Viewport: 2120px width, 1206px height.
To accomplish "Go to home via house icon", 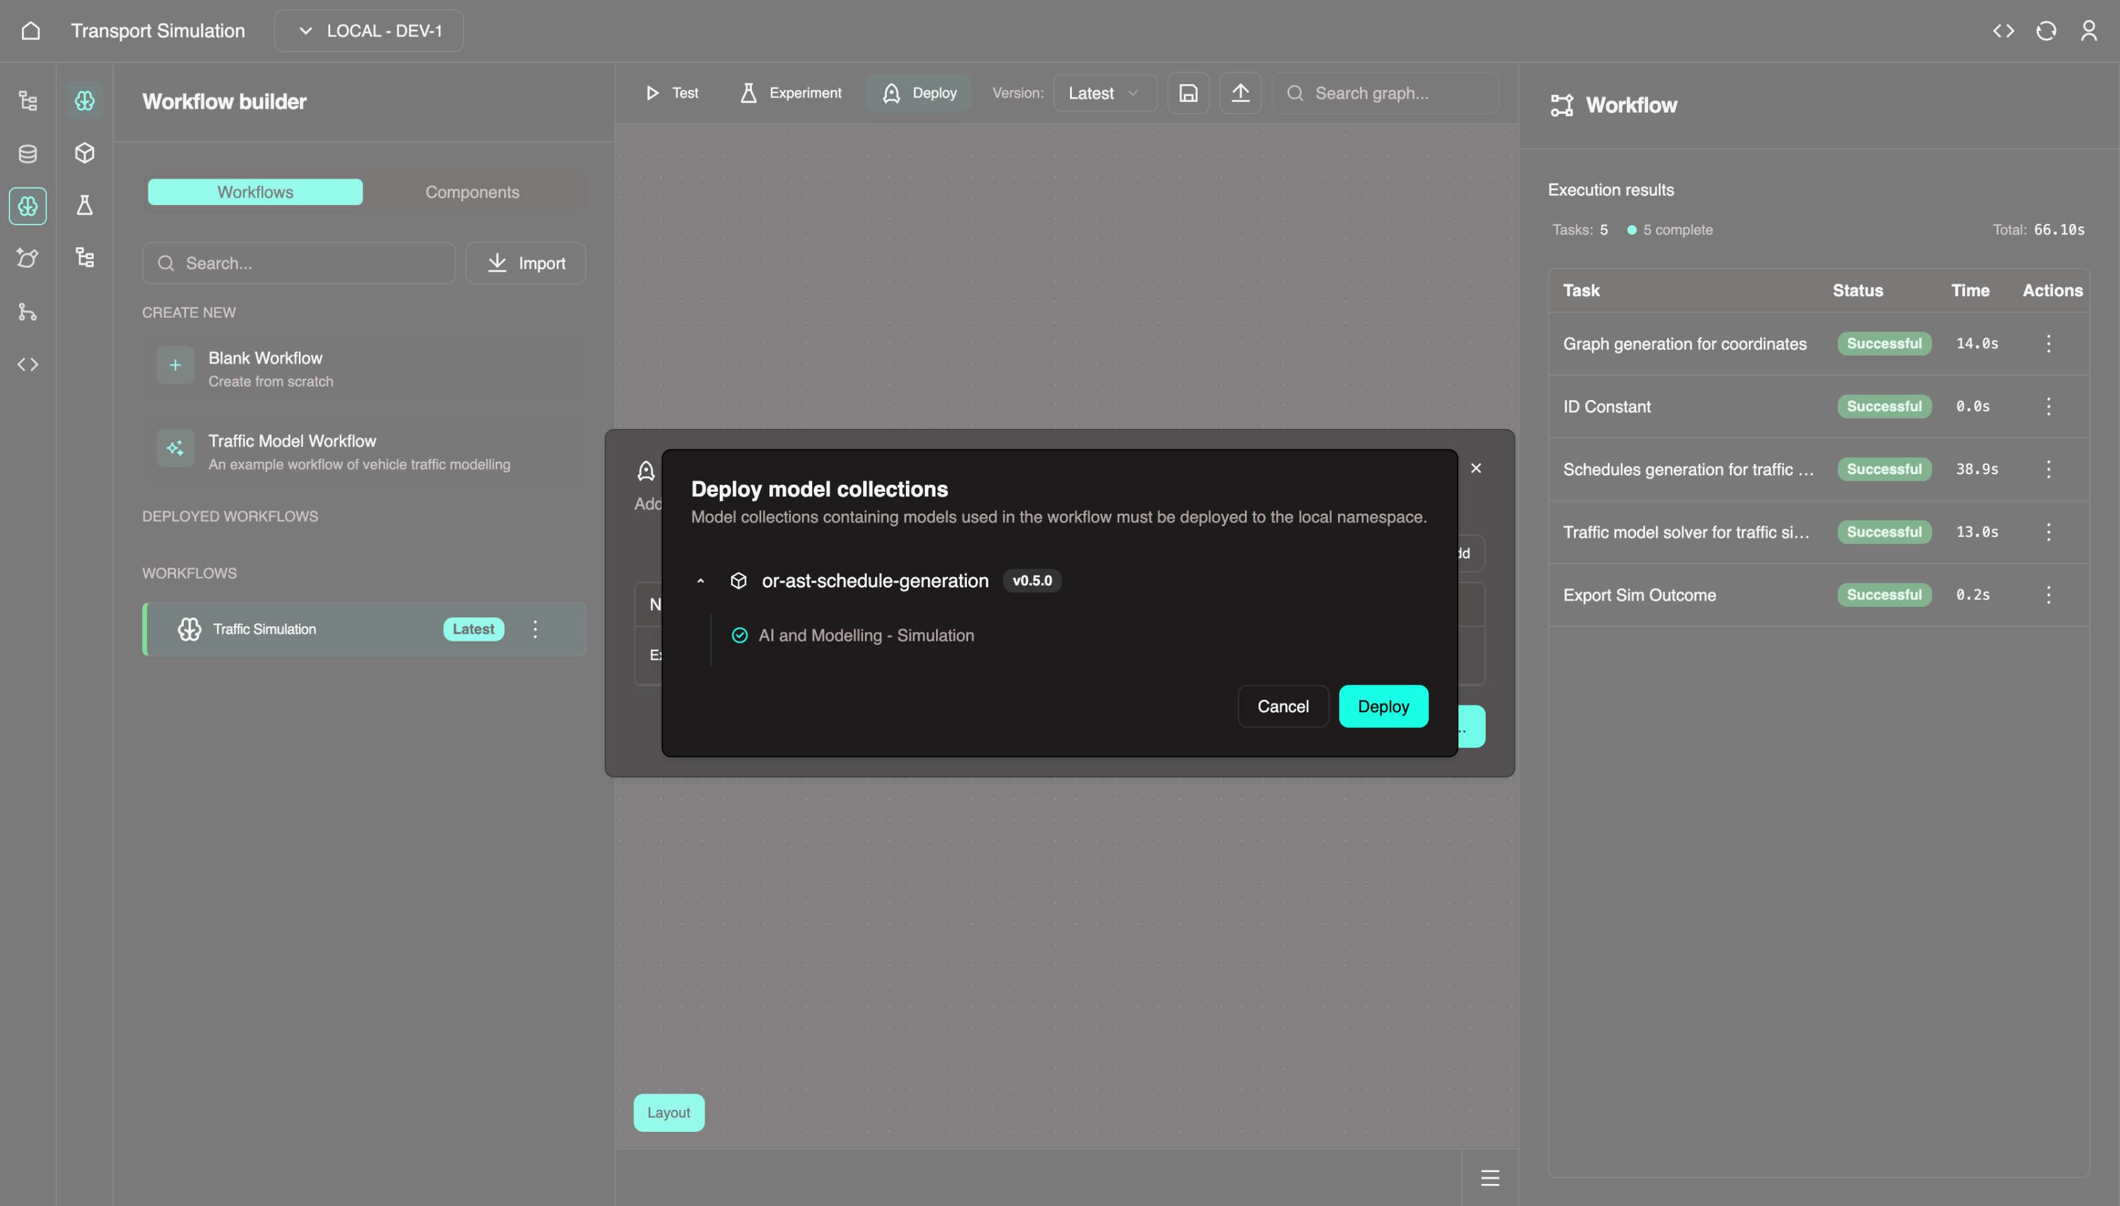I will coord(31,31).
